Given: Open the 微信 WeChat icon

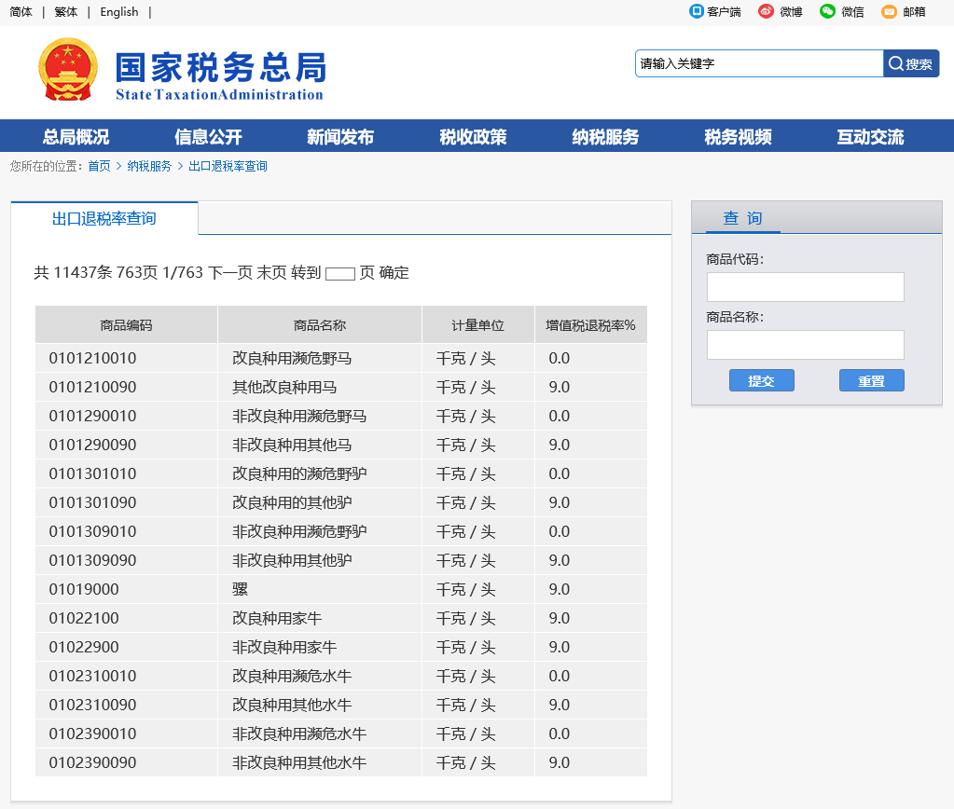Looking at the screenshot, I should pos(826,12).
